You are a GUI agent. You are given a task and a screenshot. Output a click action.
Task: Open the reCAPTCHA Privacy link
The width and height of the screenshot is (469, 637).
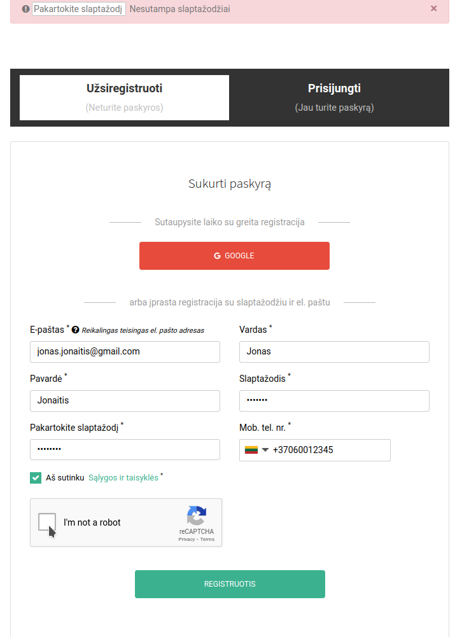186,540
